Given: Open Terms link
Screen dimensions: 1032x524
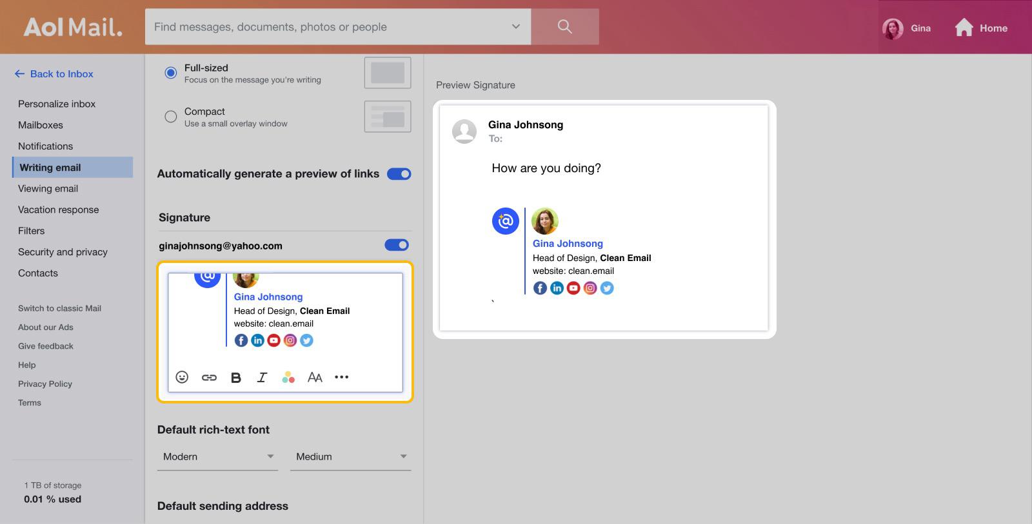Looking at the screenshot, I should pos(30,403).
